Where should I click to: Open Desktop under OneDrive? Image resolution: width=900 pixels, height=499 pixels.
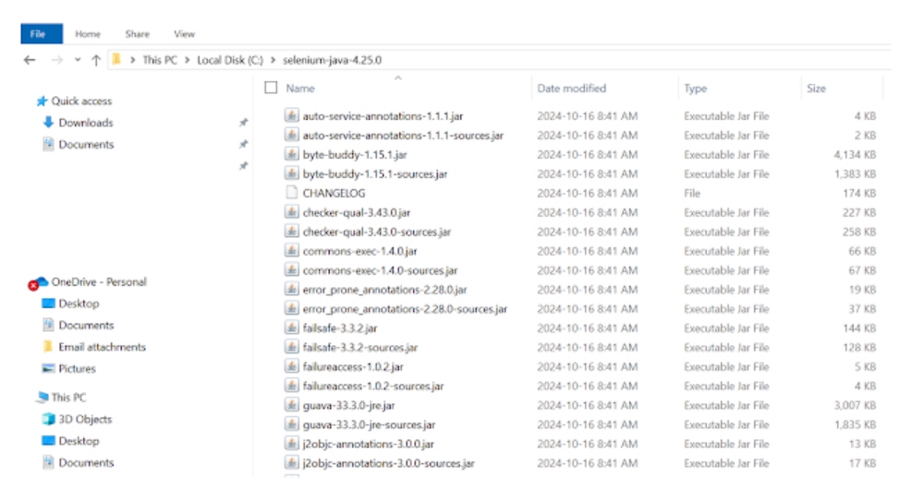pyautogui.click(x=79, y=303)
